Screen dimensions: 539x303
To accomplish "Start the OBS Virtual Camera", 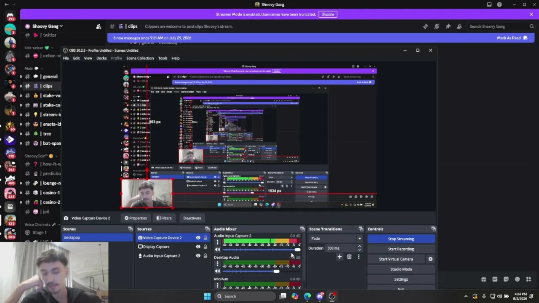I will click(x=396, y=259).
